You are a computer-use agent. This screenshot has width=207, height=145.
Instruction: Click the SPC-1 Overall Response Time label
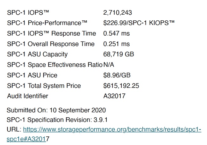(x=51, y=44)
